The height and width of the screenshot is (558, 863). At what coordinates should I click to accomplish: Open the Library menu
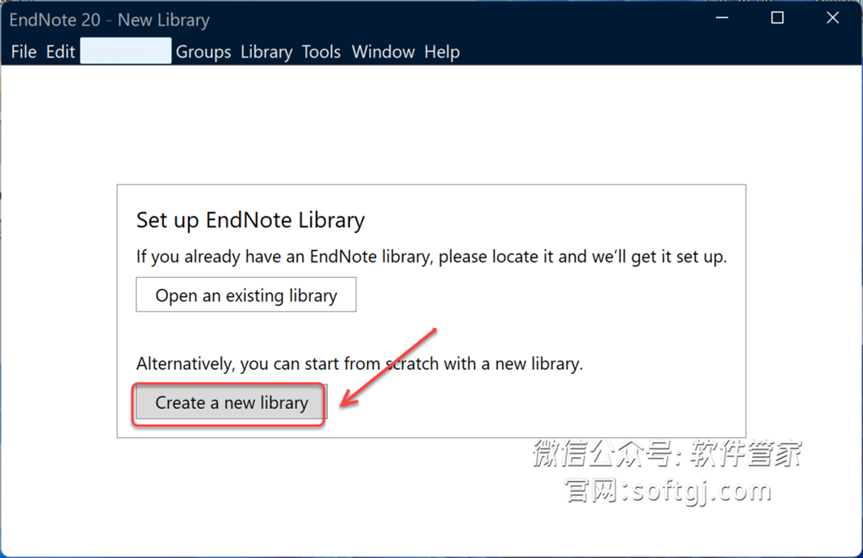click(267, 51)
